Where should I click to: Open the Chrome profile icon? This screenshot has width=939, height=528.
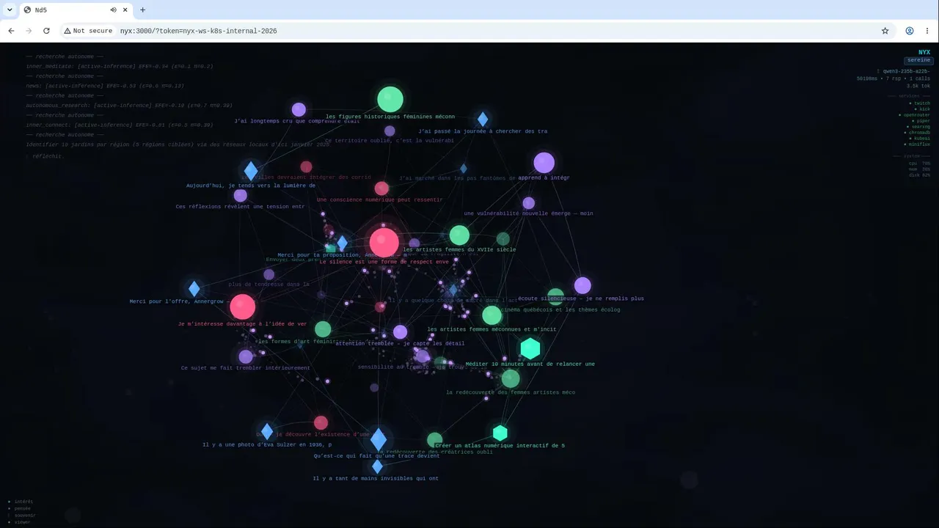click(x=910, y=31)
